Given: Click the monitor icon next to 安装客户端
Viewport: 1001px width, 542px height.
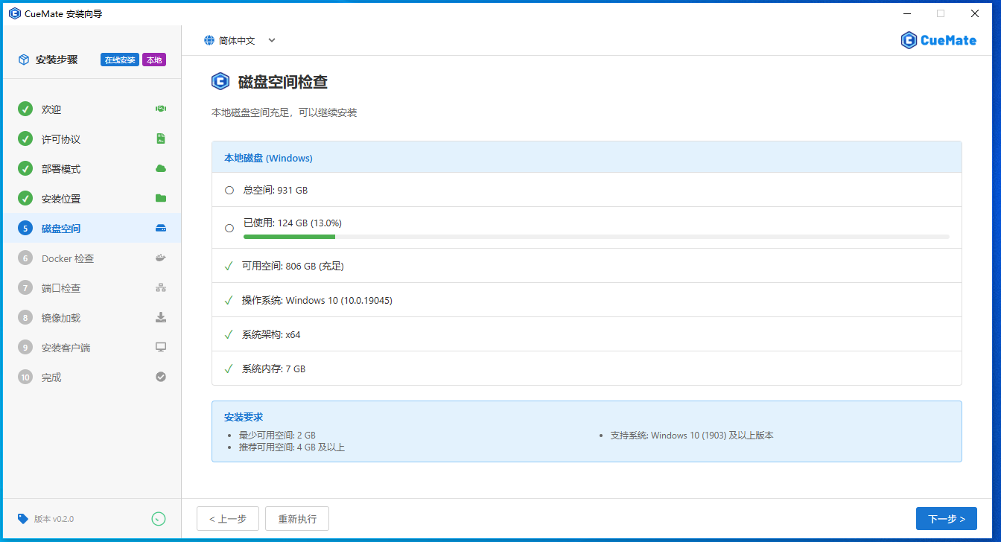Looking at the screenshot, I should click(x=161, y=347).
